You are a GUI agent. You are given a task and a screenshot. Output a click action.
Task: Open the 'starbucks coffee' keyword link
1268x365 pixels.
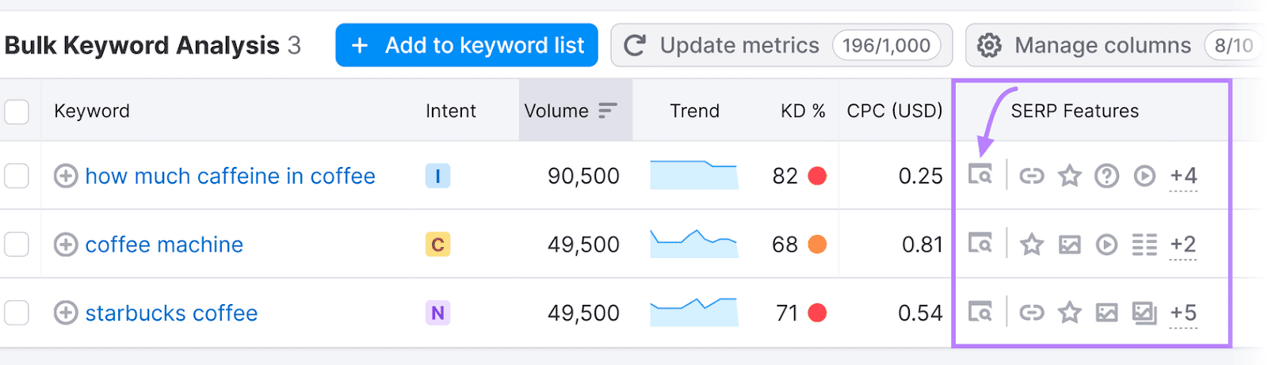click(171, 314)
